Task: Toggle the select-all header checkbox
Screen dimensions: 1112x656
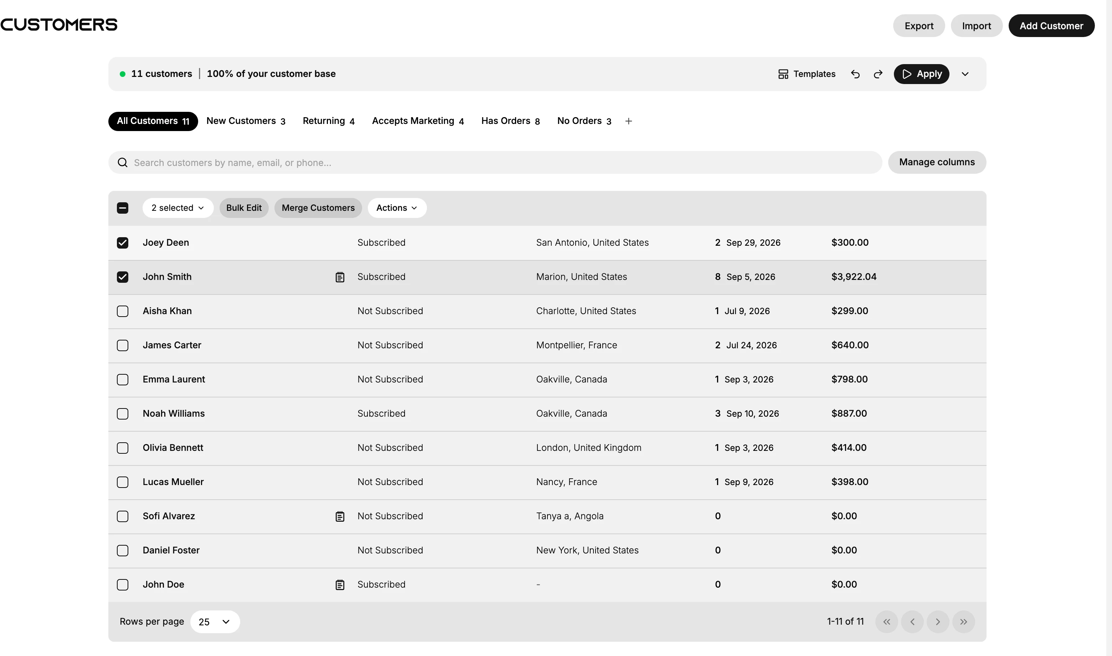Action: [x=123, y=208]
